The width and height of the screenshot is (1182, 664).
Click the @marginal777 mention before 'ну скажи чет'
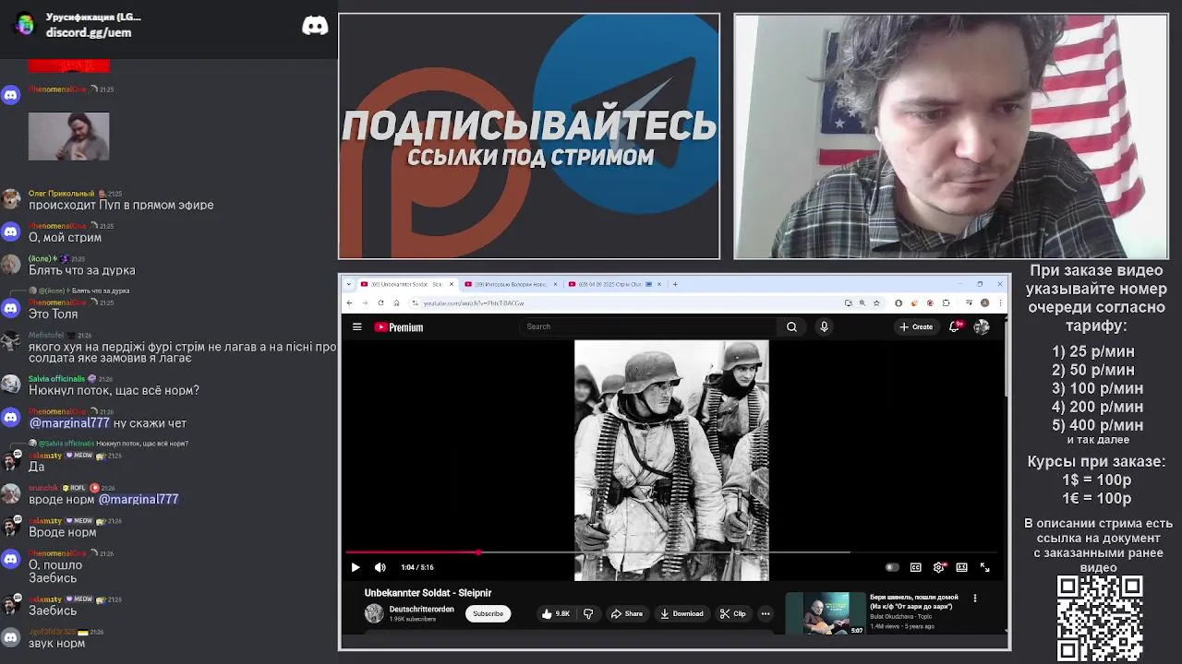tap(69, 423)
